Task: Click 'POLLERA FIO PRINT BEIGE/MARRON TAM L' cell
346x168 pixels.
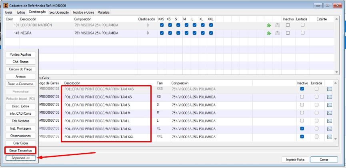Action: point(110,121)
